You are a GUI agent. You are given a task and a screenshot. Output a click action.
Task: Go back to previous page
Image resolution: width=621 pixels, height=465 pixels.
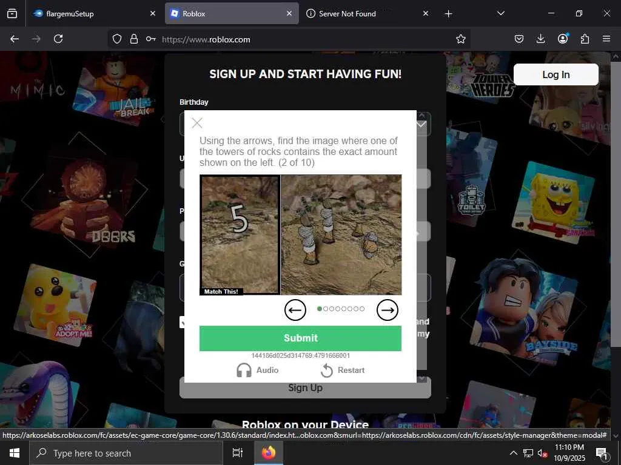click(x=15, y=39)
